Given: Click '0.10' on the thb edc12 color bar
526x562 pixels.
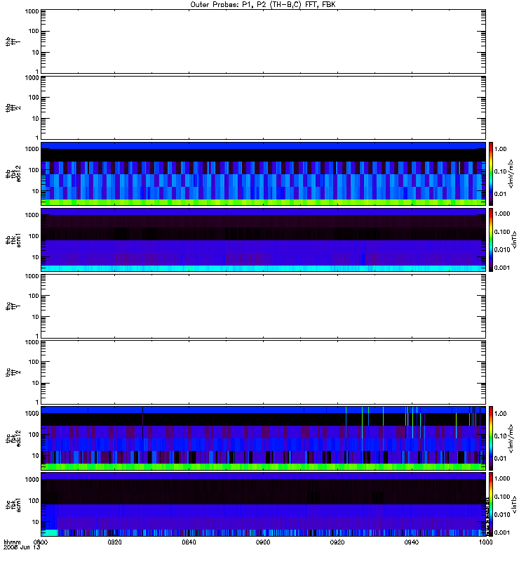Looking at the screenshot, I should coord(500,171).
